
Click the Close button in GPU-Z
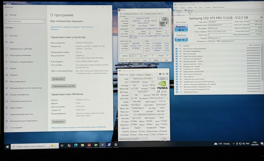coord(164,139)
